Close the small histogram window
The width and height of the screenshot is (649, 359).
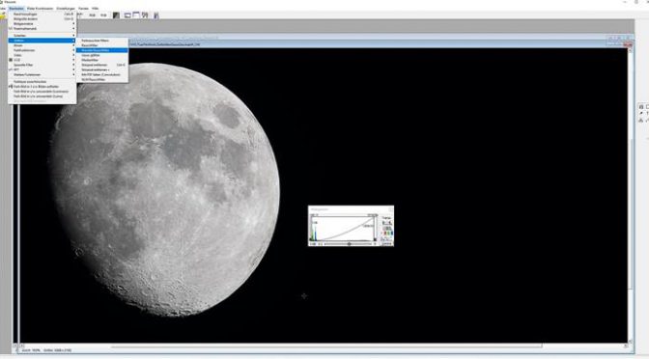390,209
